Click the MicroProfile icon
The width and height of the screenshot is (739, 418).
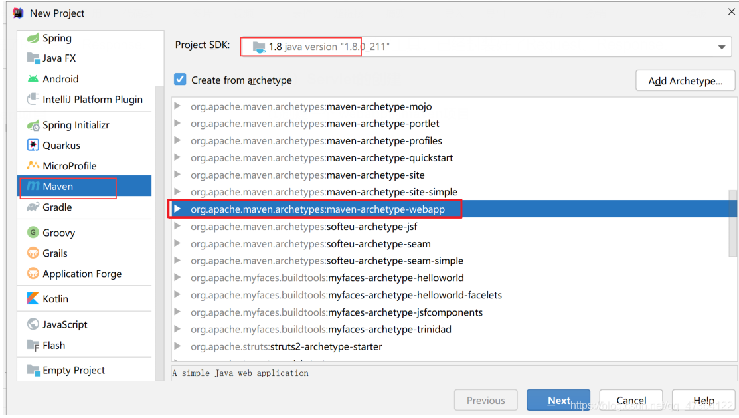33,165
